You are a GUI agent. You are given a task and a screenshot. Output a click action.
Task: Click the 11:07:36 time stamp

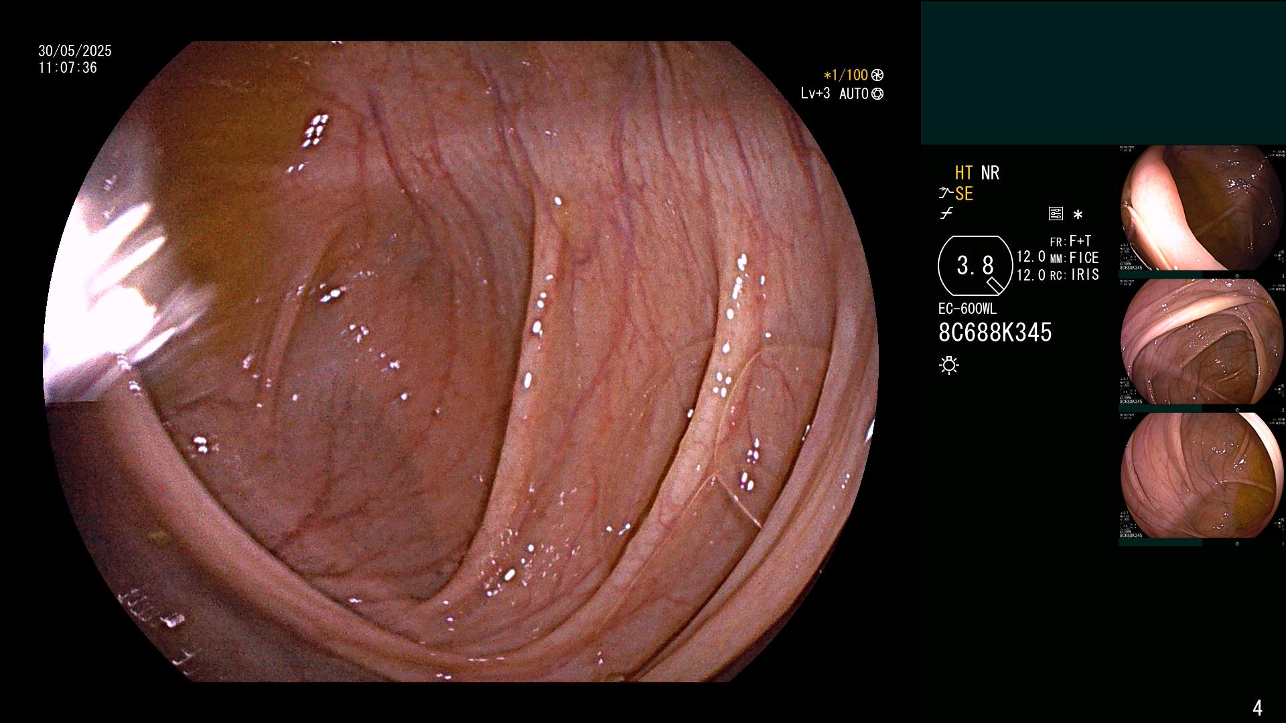[x=68, y=68]
